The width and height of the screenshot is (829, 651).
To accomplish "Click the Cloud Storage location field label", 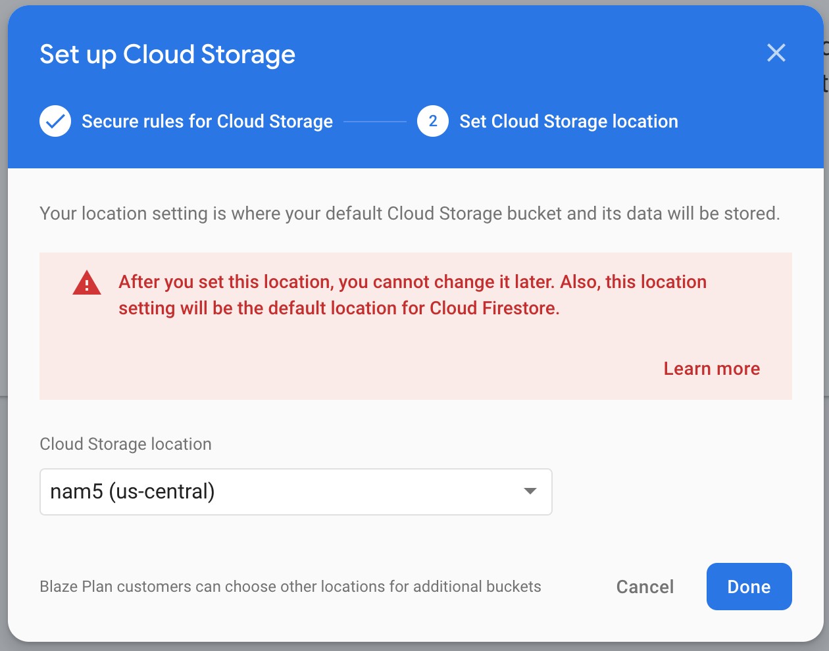I will click(126, 444).
